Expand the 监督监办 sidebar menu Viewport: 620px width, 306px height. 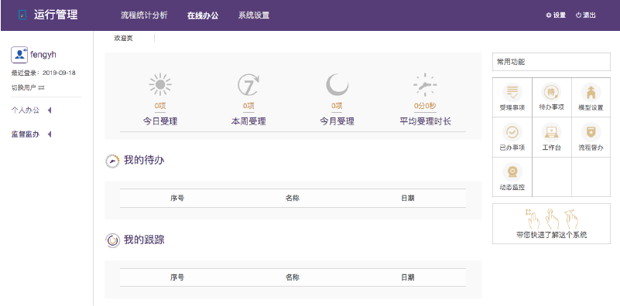click(x=31, y=134)
